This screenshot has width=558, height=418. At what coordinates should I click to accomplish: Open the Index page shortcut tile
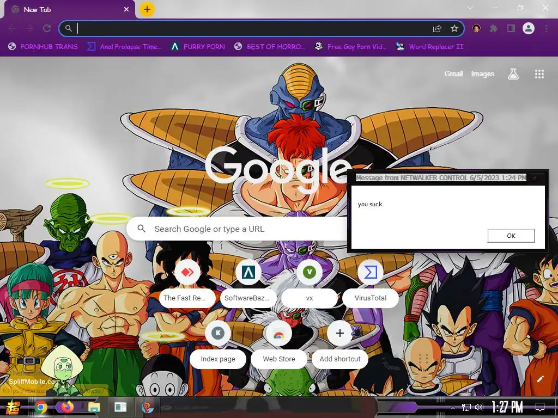218,345
